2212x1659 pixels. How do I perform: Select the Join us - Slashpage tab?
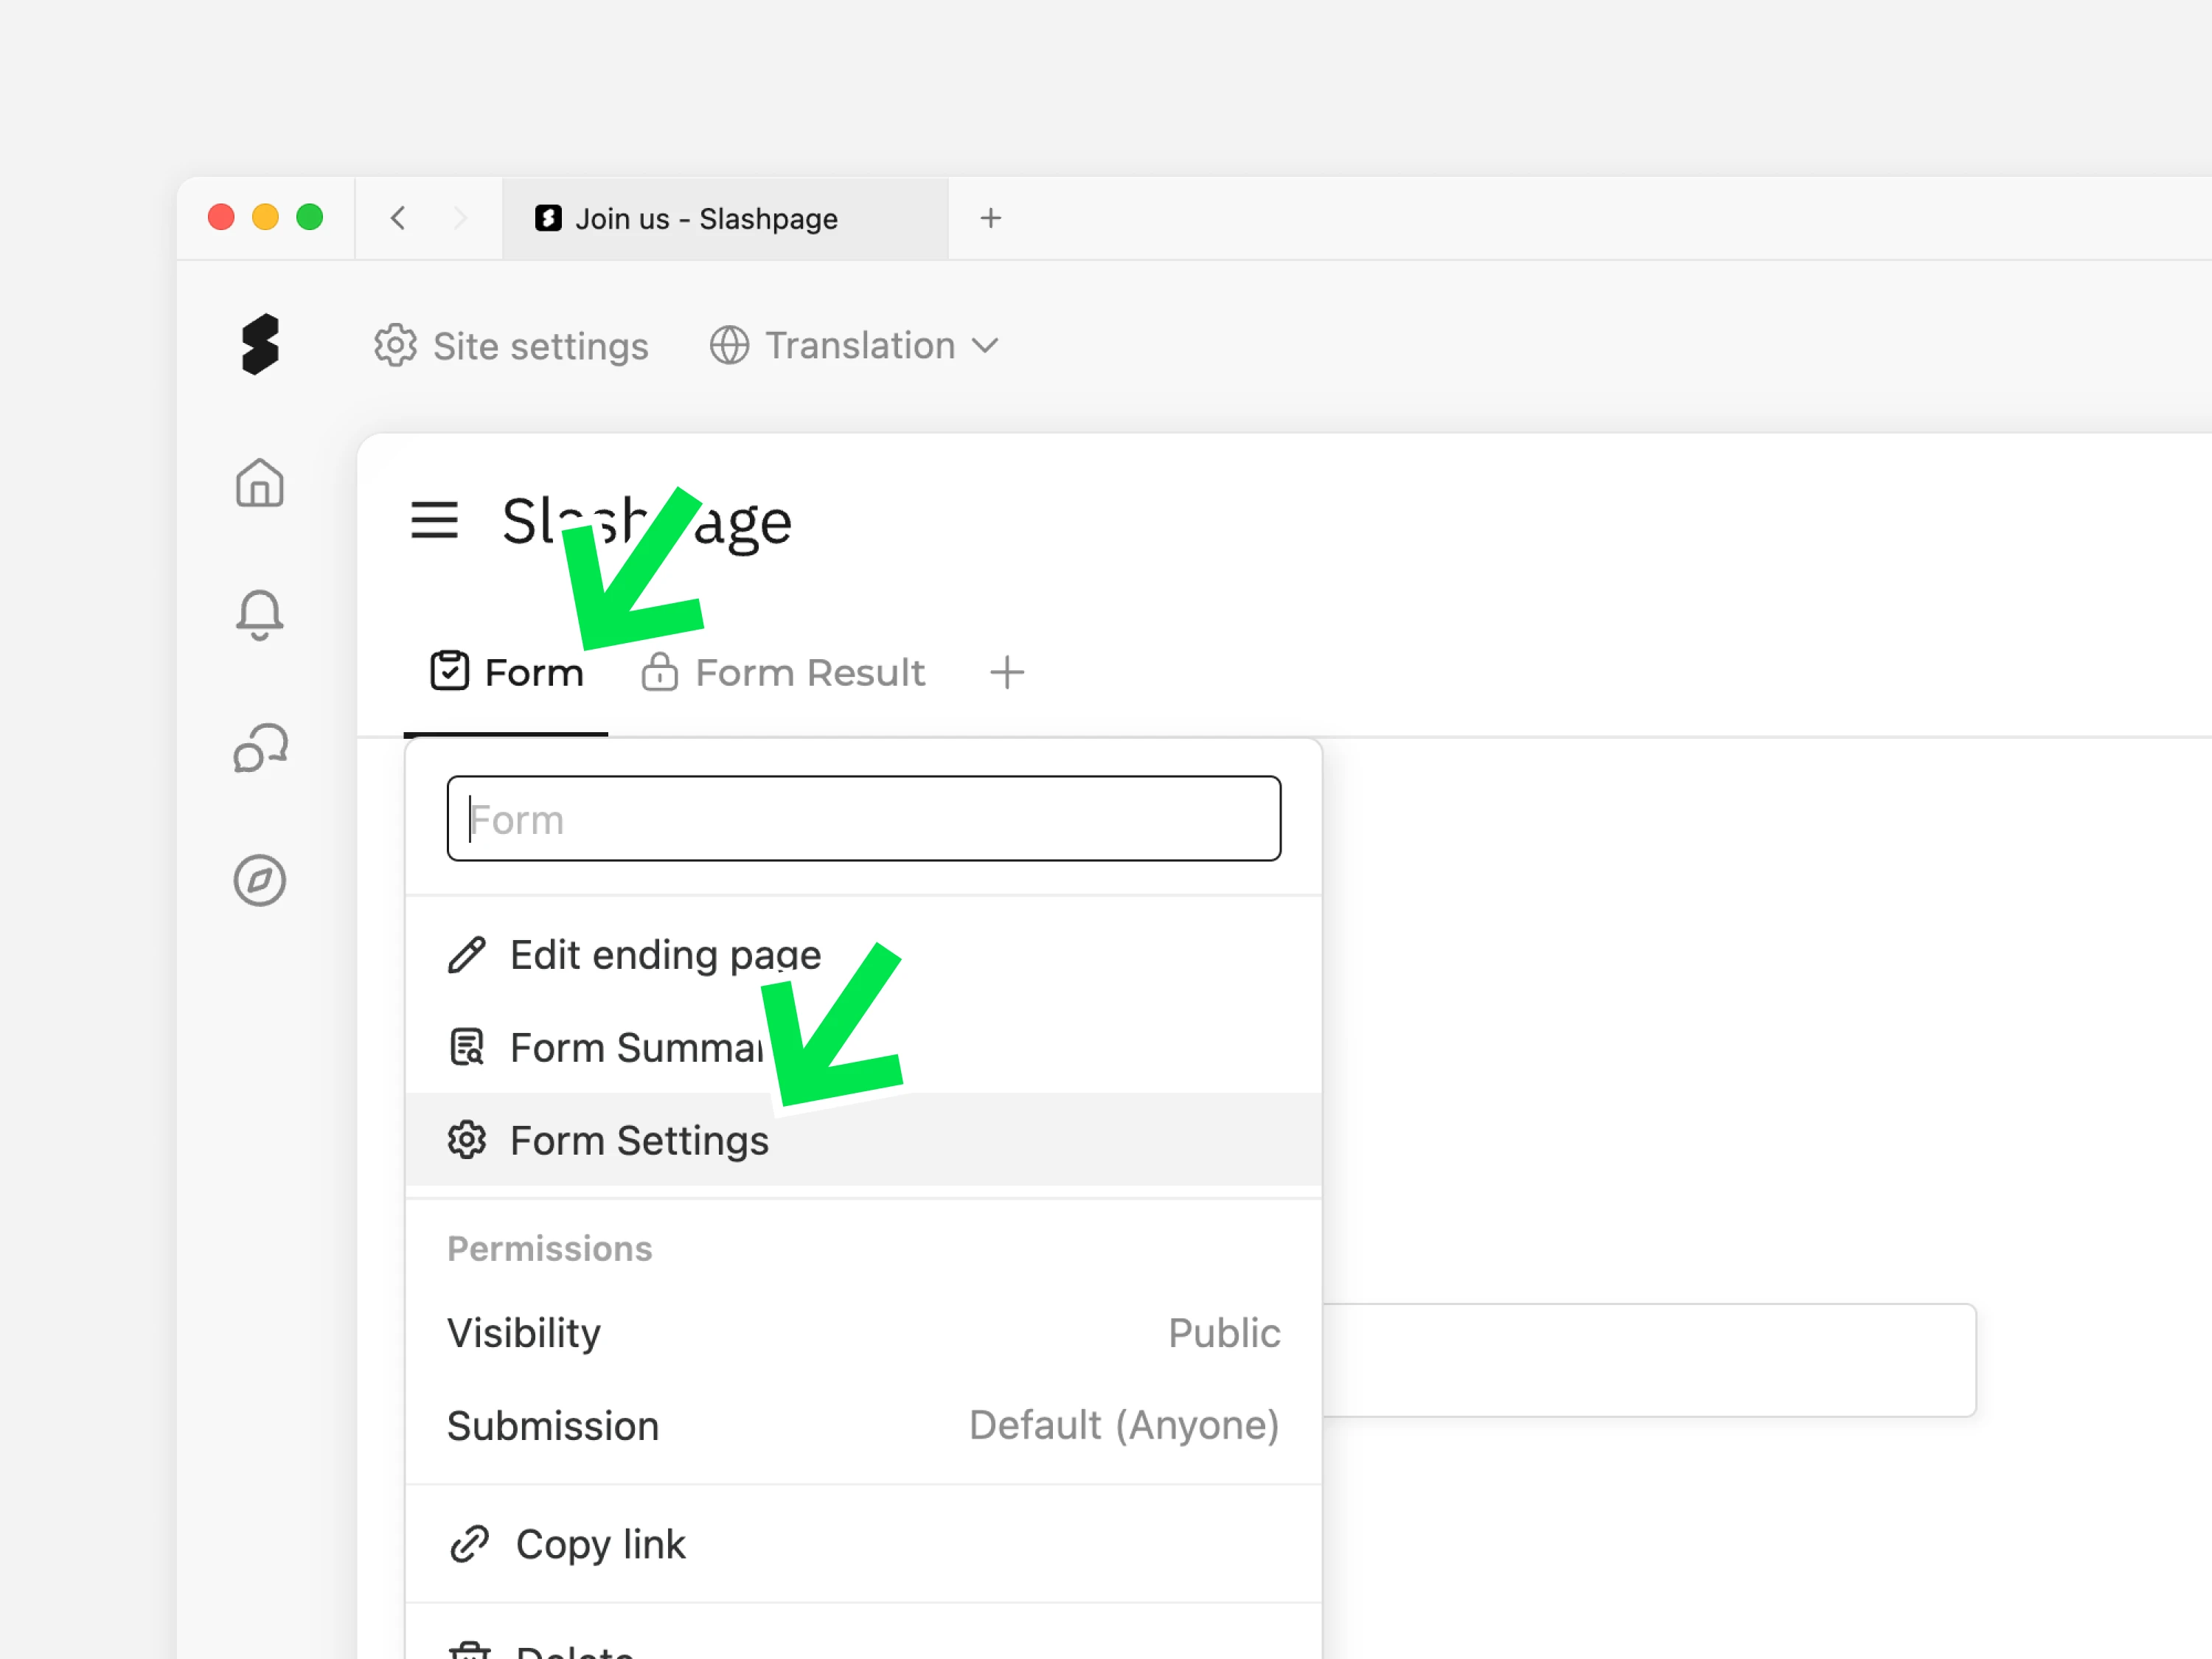pyautogui.click(x=725, y=219)
